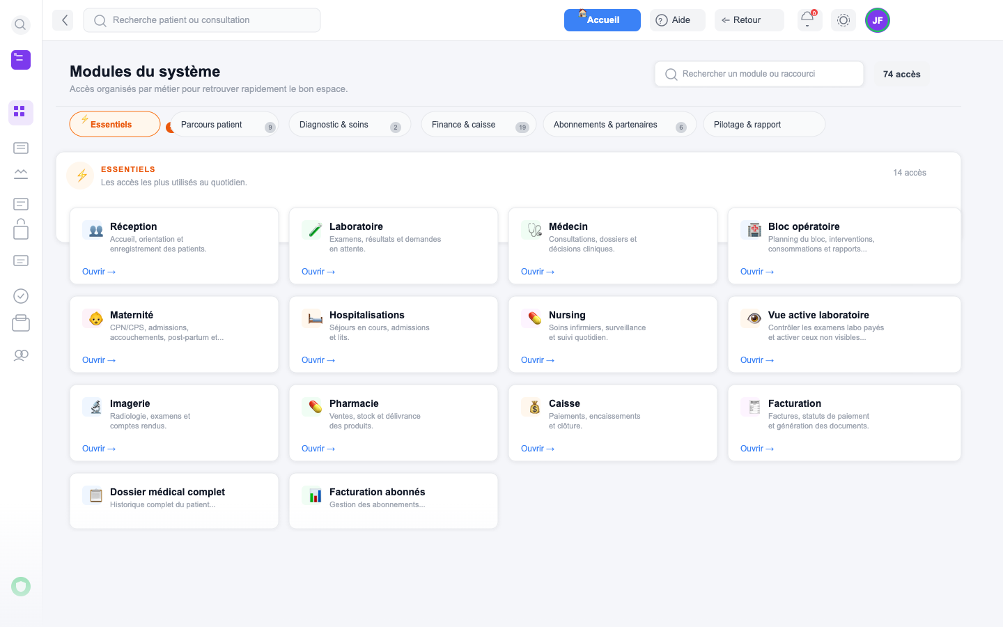Click the Bloc opératoire hospital icon
The width and height of the screenshot is (1003, 627).
coord(751,230)
